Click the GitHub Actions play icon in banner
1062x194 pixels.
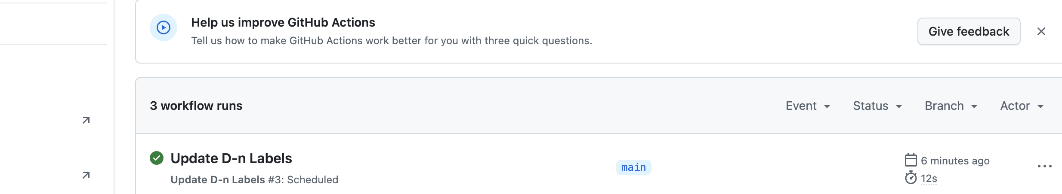164,28
